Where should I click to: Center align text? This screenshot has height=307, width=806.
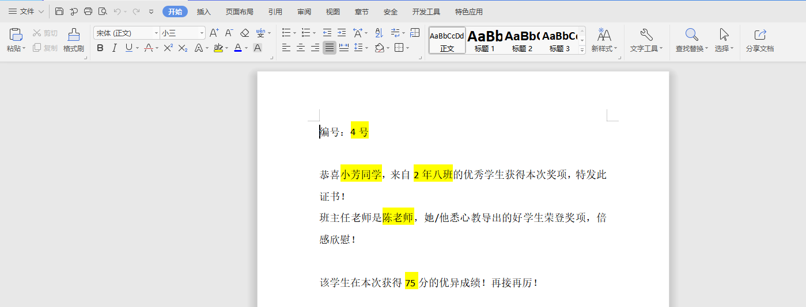[x=301, y=48]
